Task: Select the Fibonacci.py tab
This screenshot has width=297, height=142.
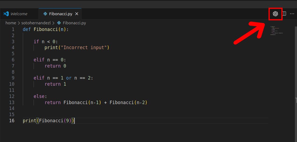Action: pyautogui.click(x=60, y=14)
